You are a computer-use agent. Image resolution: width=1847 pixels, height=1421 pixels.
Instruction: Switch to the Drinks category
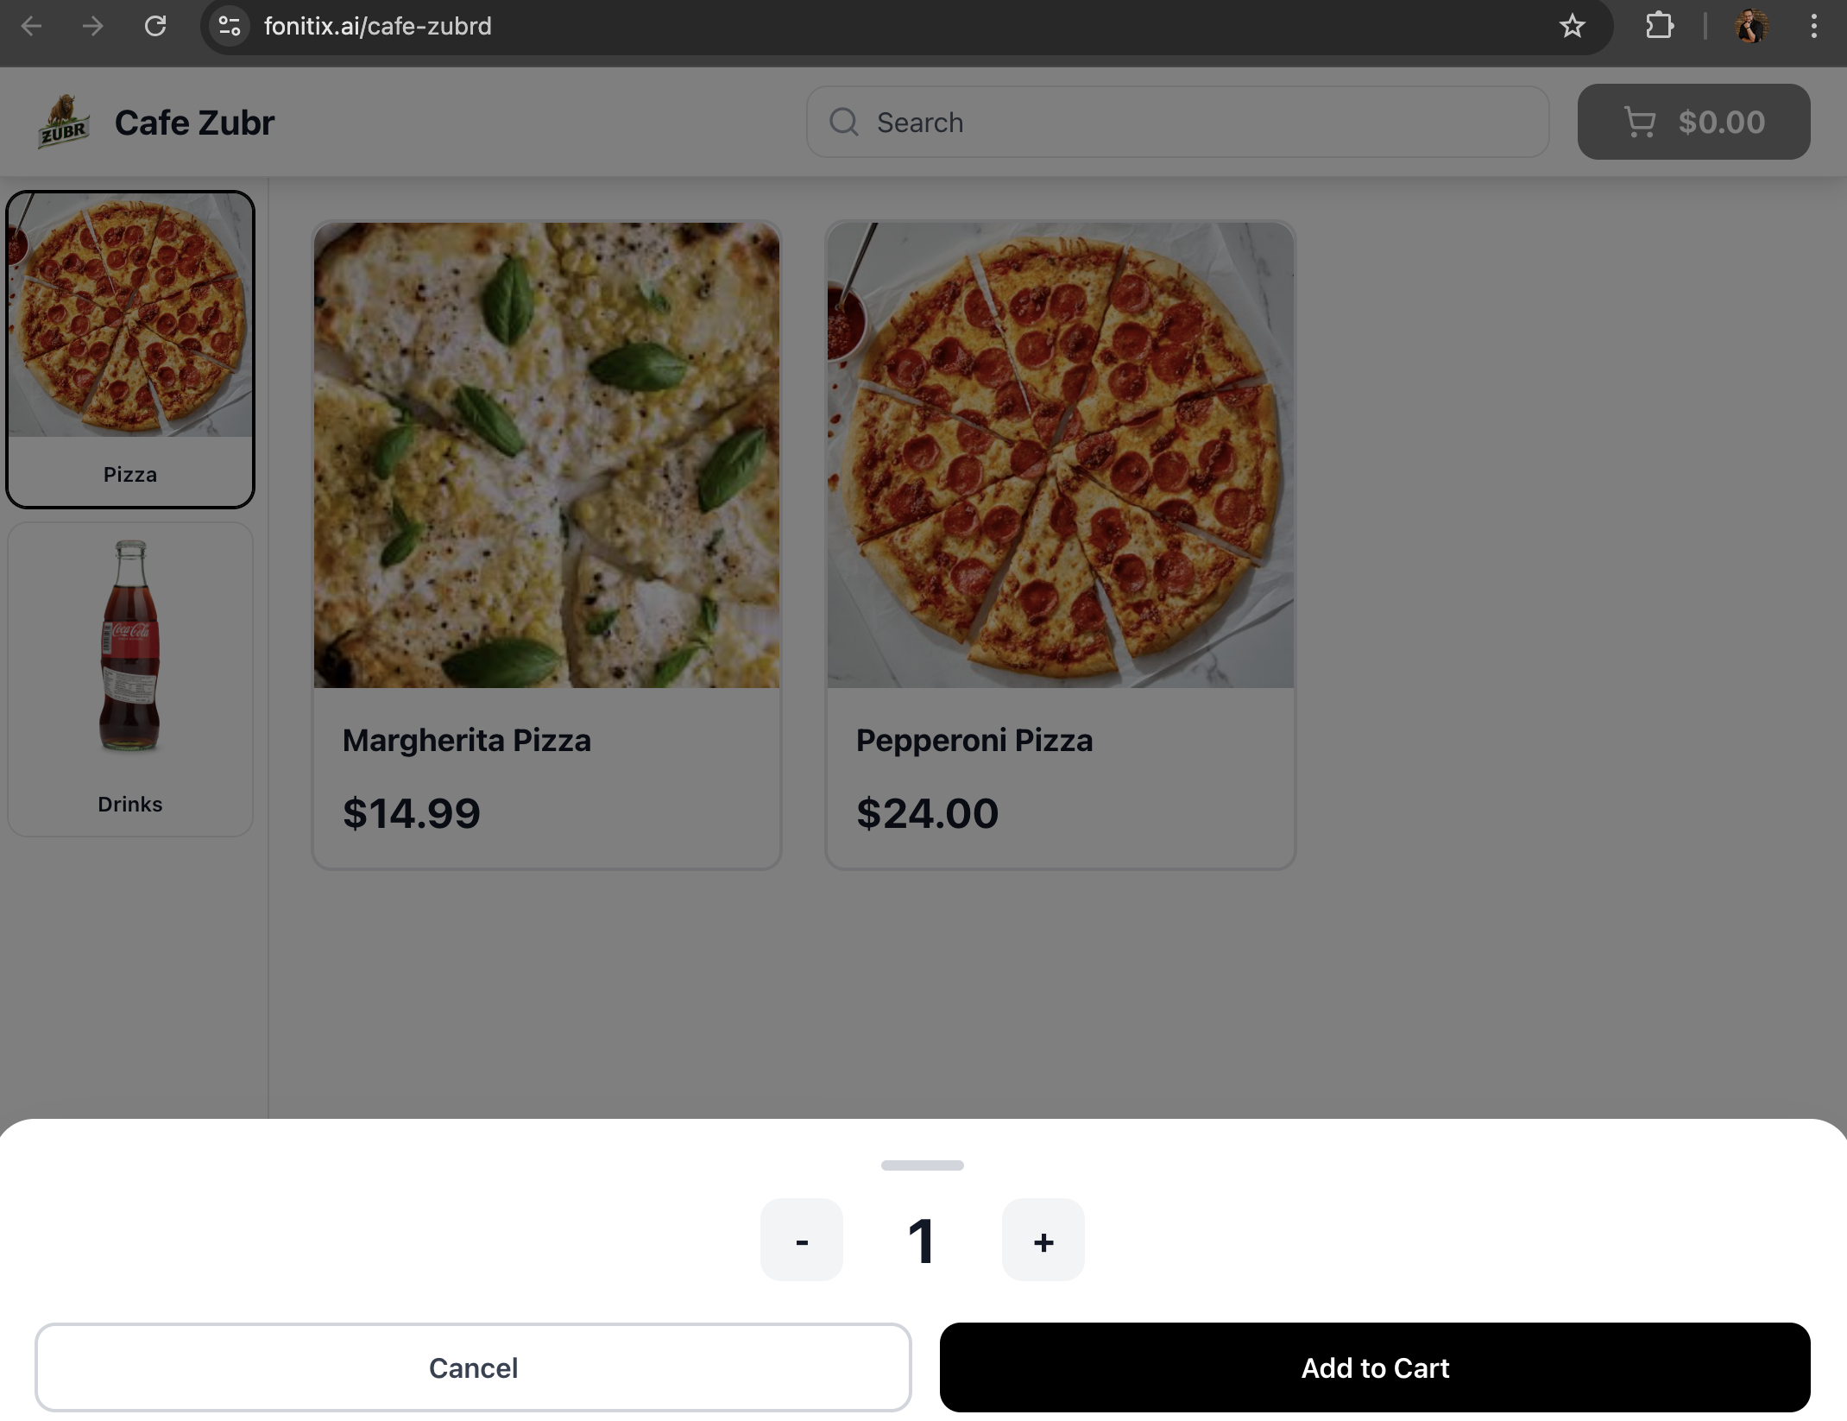point(130,679)
